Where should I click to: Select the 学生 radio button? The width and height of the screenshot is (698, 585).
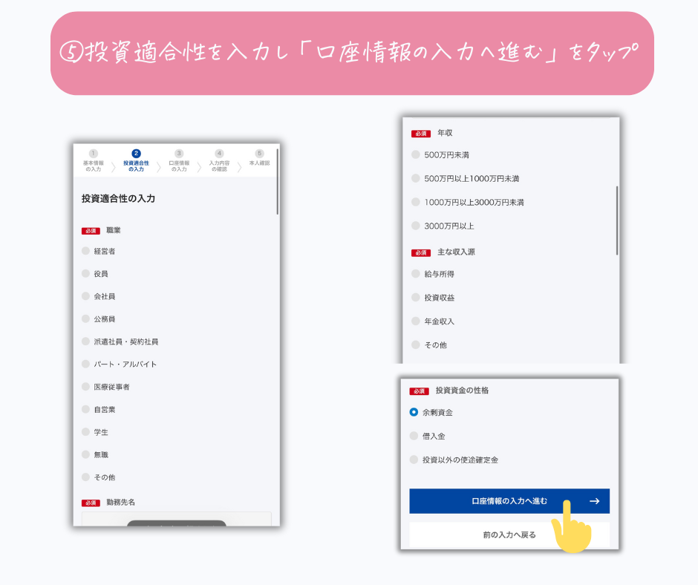pyautogui.click(x=86, y=432)
